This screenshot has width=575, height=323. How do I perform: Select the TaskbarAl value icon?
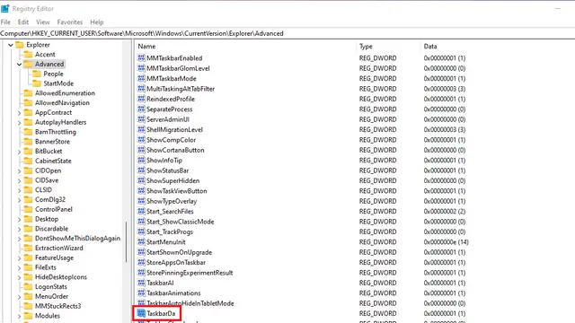[141, 283]
